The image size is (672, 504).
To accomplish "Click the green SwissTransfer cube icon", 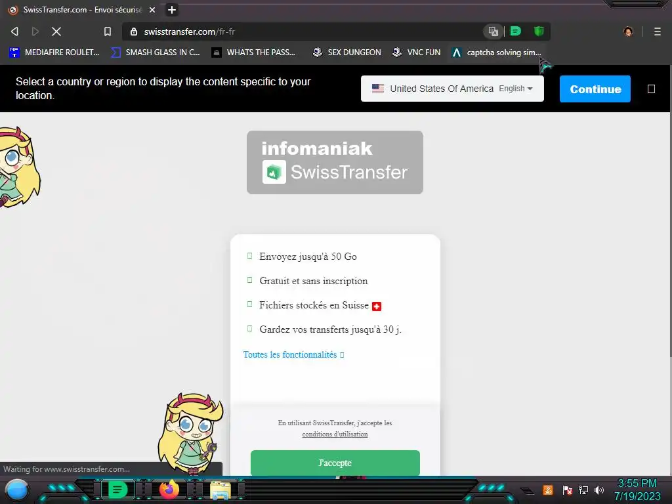I will (x=274, y=173).
